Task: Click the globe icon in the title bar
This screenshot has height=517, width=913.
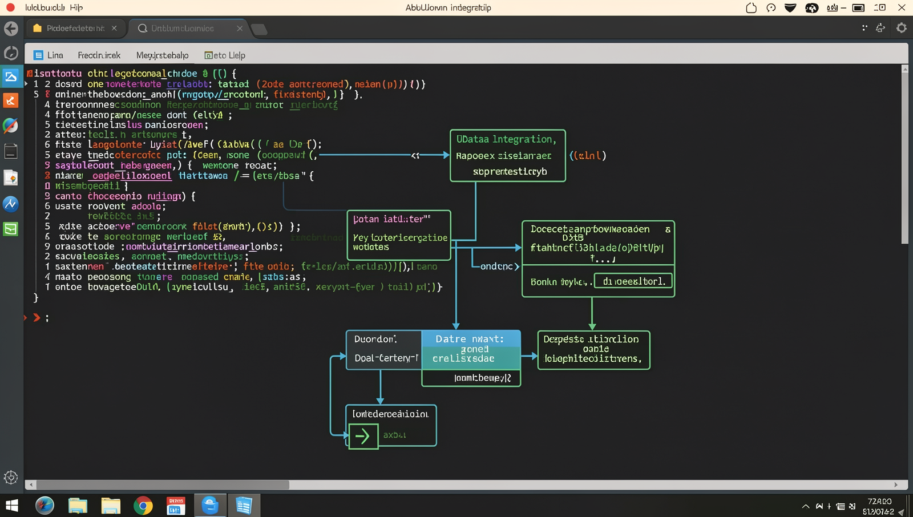Action: [811, 8]
